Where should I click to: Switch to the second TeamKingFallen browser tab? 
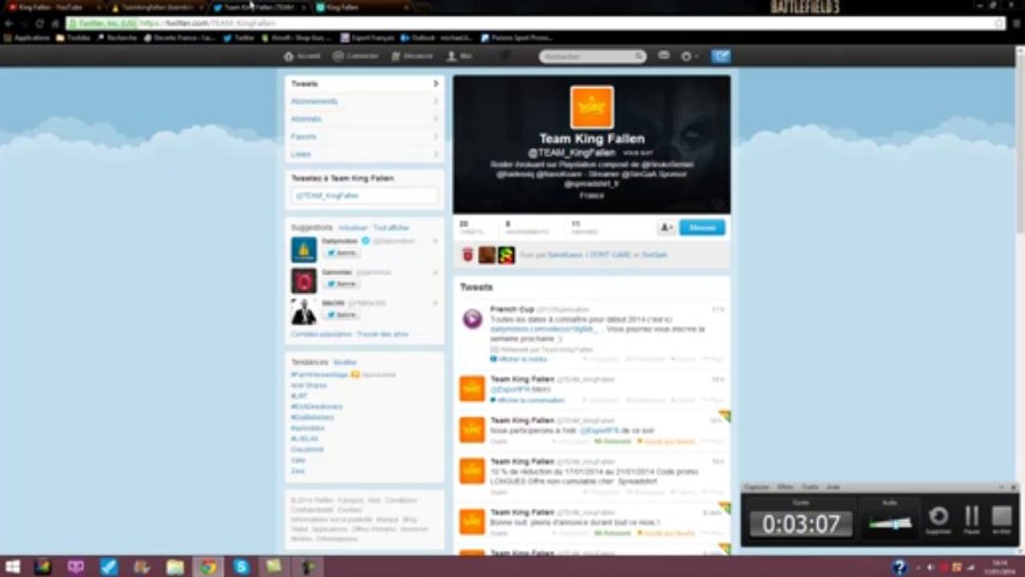coord(156,7)
